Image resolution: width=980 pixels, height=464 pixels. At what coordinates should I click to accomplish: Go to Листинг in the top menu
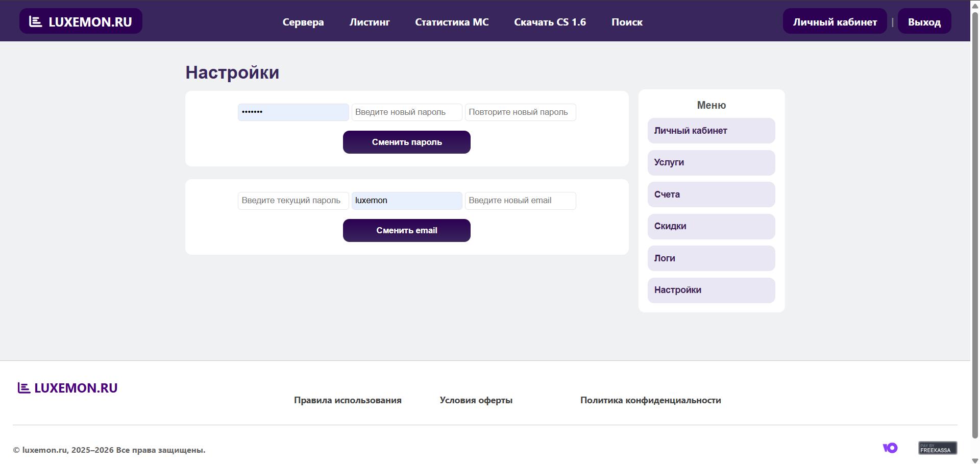coord(369,22)
